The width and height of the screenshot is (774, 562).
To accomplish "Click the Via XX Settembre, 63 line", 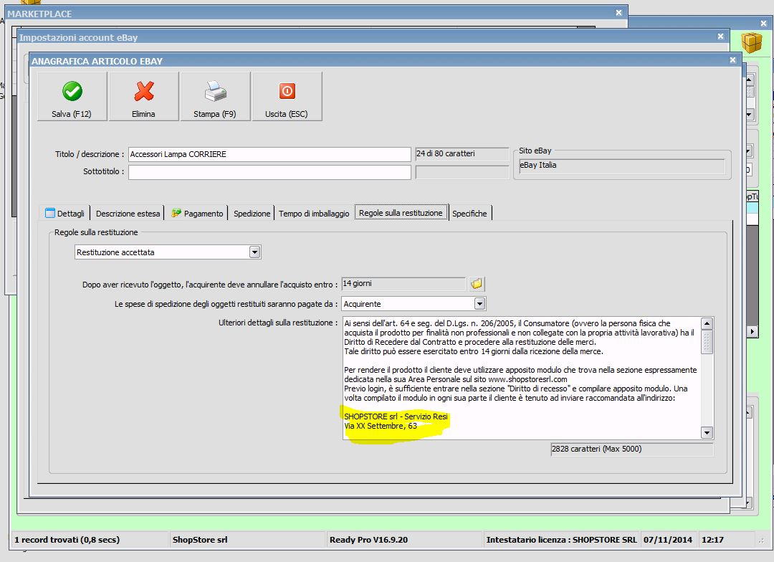I will (x=381, y=426).
